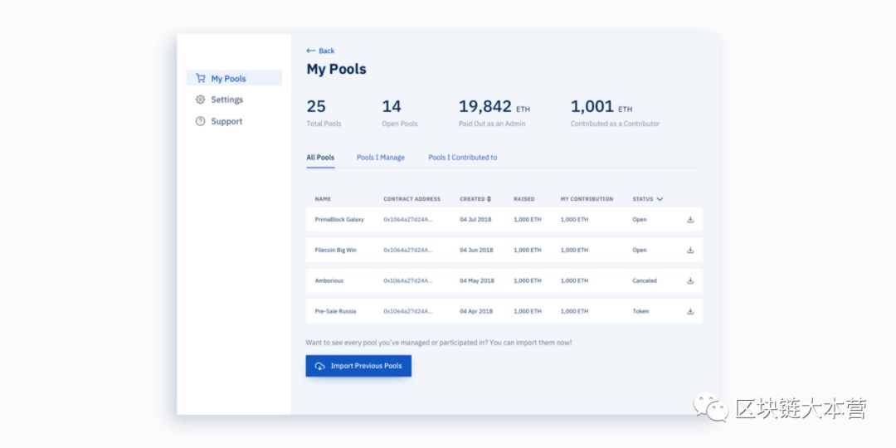Sort by the Created column arrows
The height and width of the screenshot is (448, 896).
489,199
